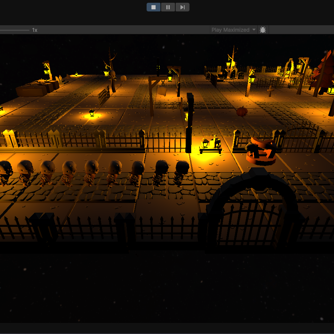
Task: Click the large arched gate in the foreground
Action: pyautogui.click(x=252, y=211)
